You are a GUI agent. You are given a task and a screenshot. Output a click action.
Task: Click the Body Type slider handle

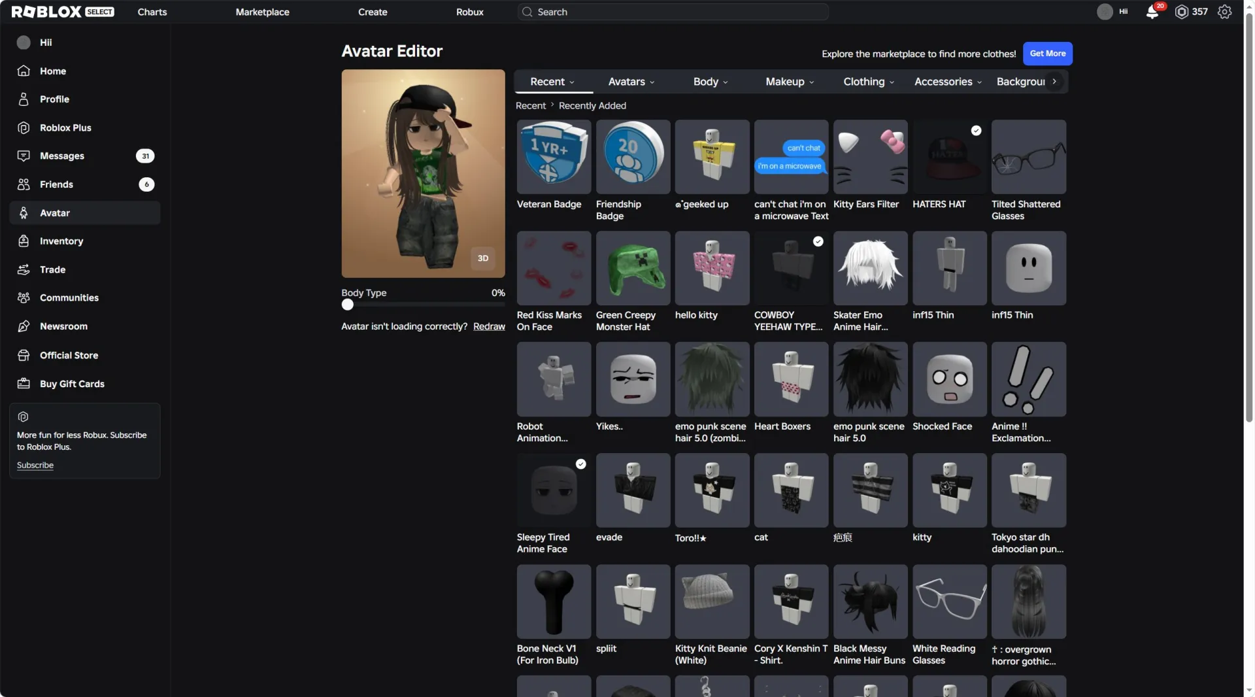point(348,305)
